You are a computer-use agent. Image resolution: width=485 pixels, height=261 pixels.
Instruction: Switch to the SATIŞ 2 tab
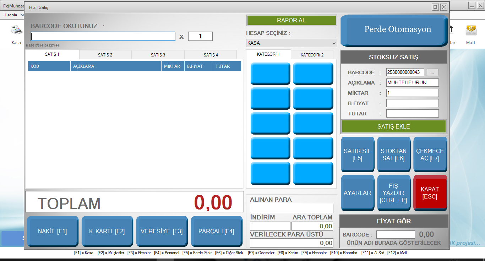(105, 55)
